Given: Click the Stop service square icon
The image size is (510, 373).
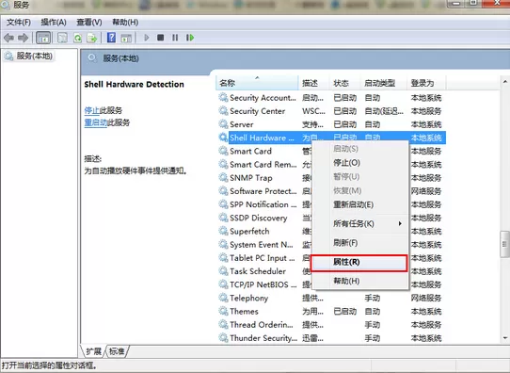Looking at the screenshot, I should point(160,38).
